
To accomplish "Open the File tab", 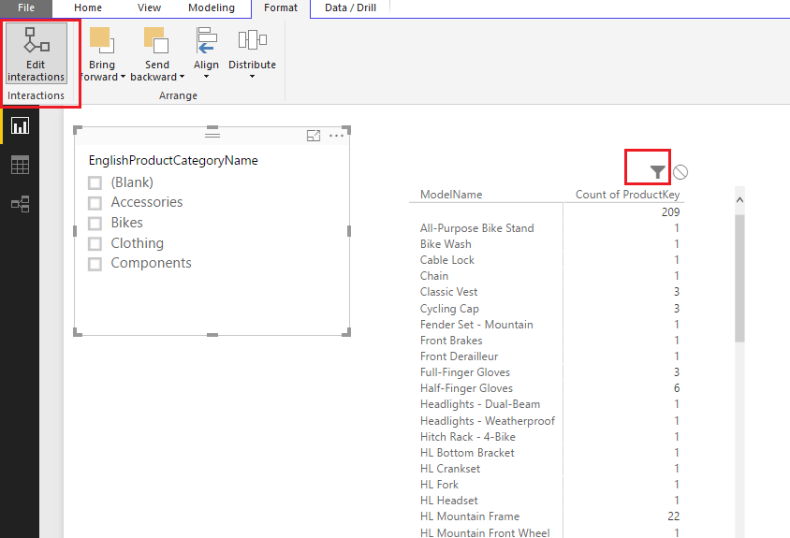I will tap(25, 8).
